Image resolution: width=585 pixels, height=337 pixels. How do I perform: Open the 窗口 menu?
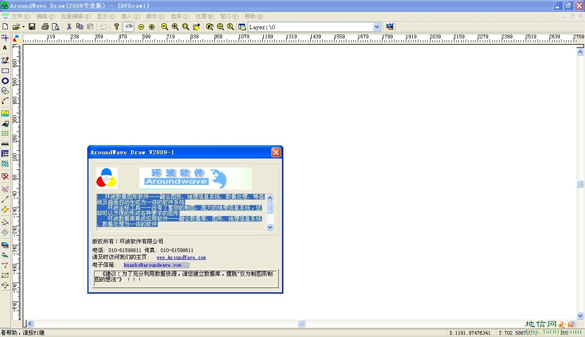coord(229,16)
